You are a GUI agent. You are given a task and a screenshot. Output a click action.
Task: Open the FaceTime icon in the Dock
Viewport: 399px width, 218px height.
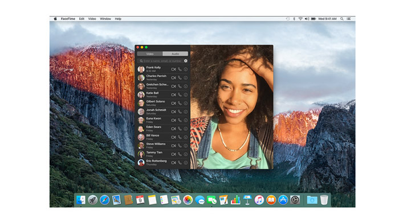pos(211,200)
